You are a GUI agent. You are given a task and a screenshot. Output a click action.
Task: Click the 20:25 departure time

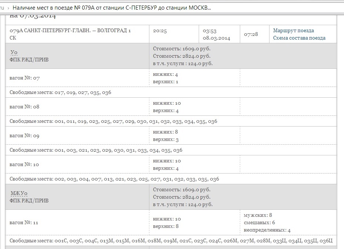160,31
